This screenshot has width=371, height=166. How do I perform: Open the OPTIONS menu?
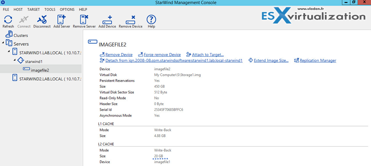pyautogui.click(x=67, y=9)
